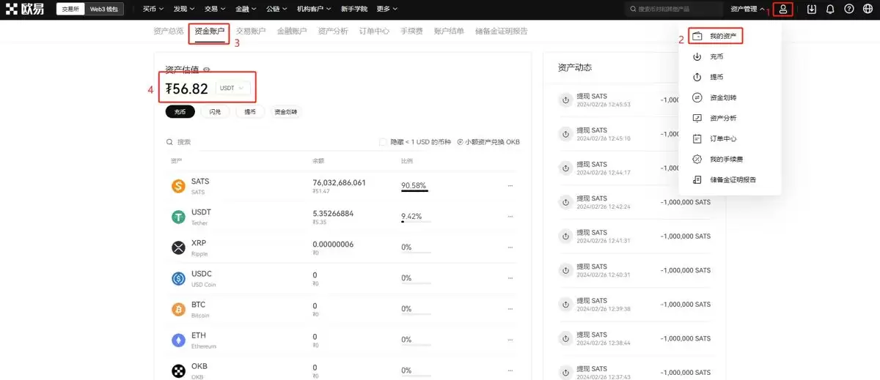Expand the 资产管理 dropdown menu

point(747,10)
